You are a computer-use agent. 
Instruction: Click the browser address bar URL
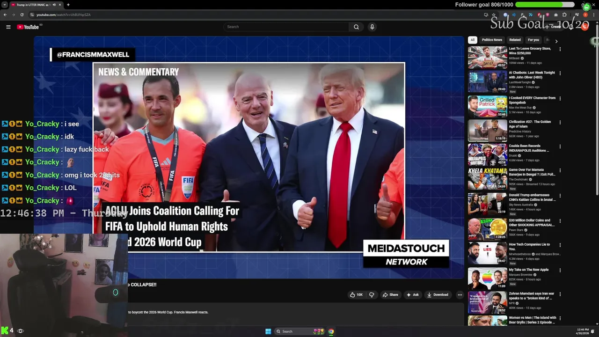click(x=64, y=15)
